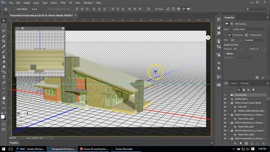Image resolution: width=270 pixels, height=152 pixels.
Task: Open the Image menu
Action: tap(27, 3)
